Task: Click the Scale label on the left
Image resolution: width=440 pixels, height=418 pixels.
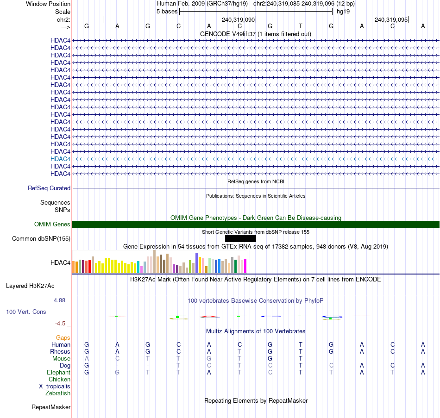Action: (x=63, y=12)
